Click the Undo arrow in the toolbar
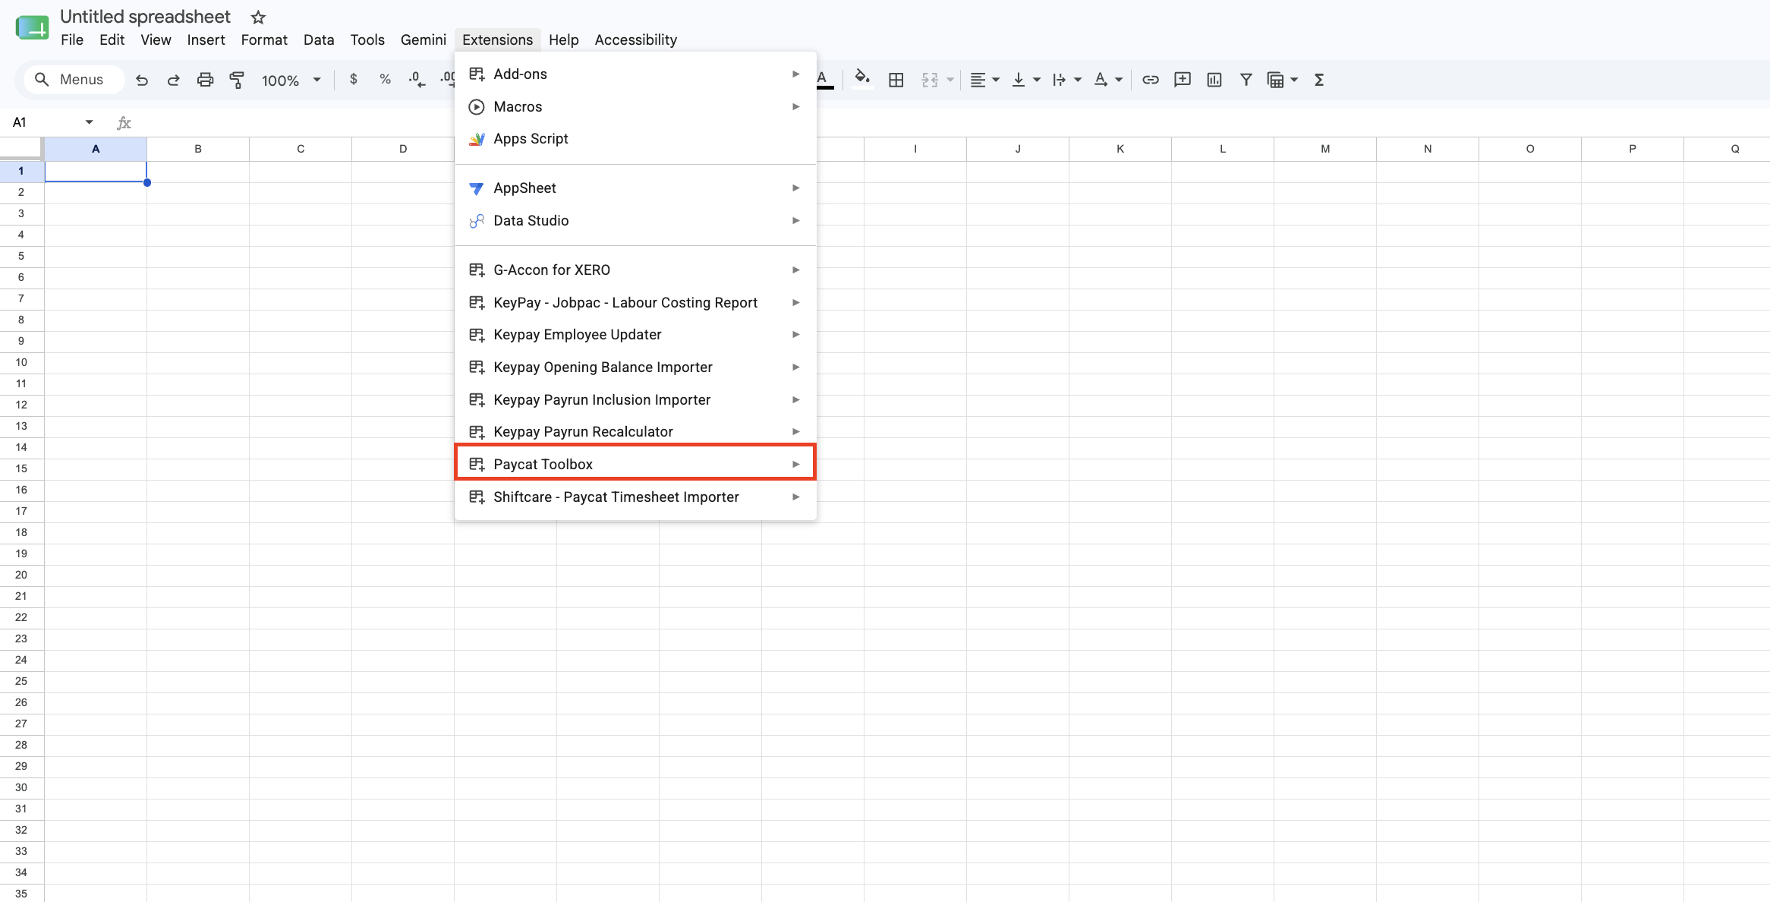This screenshot has width=1770, height=902. pyautogui.click(x=142, y=80)
